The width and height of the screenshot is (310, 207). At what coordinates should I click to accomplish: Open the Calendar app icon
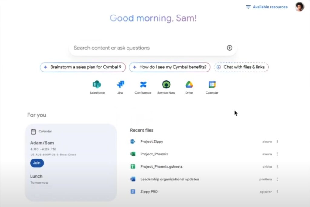212,84
